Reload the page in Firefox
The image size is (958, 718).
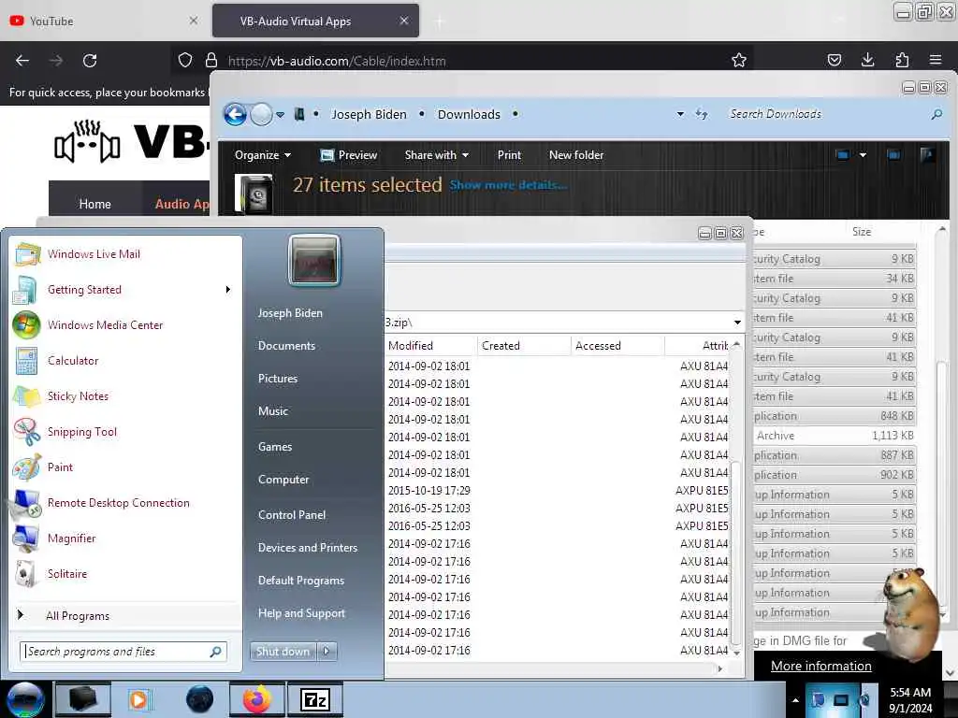tap(90, 61)
